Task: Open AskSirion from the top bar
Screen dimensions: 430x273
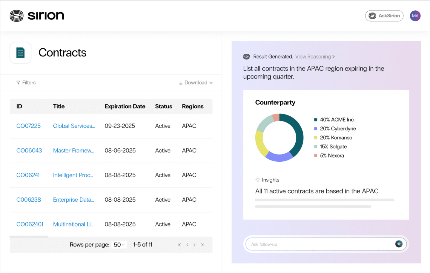Action: pos(384,16)
